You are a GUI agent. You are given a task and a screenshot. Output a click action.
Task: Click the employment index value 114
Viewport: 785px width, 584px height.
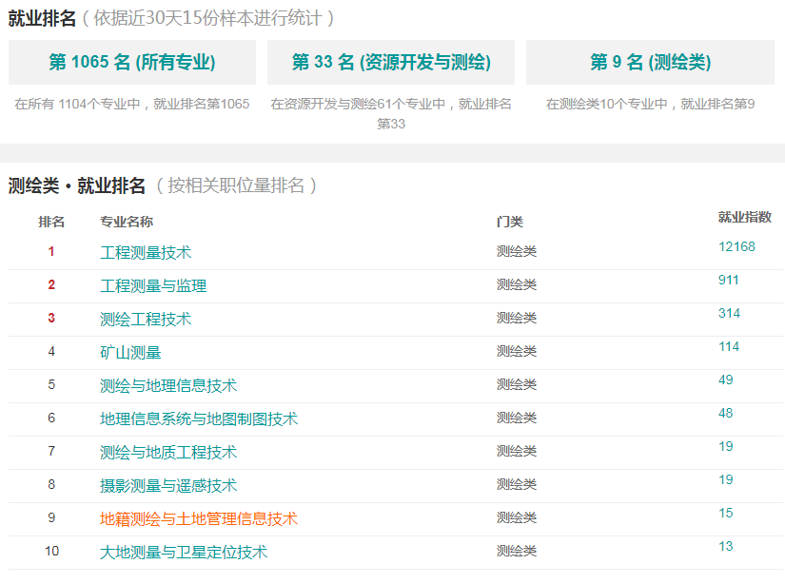[x=729, y=347]
